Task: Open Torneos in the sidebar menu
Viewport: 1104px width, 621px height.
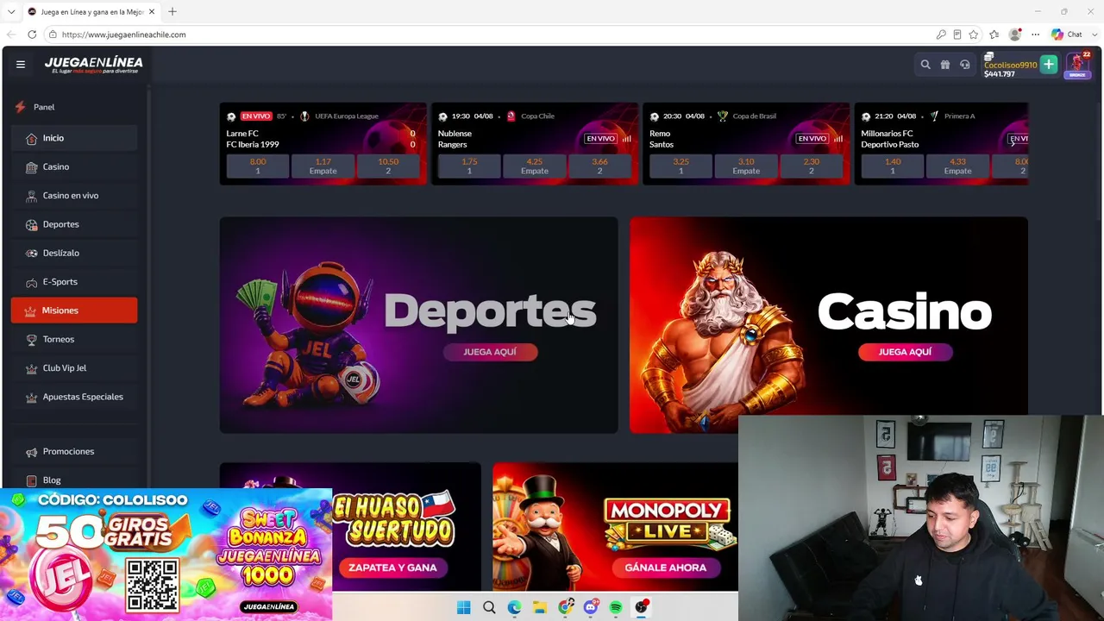Action: (x=74, y=340)
